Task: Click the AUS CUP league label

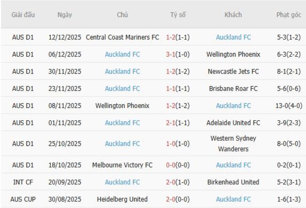Action: point(23,199)
